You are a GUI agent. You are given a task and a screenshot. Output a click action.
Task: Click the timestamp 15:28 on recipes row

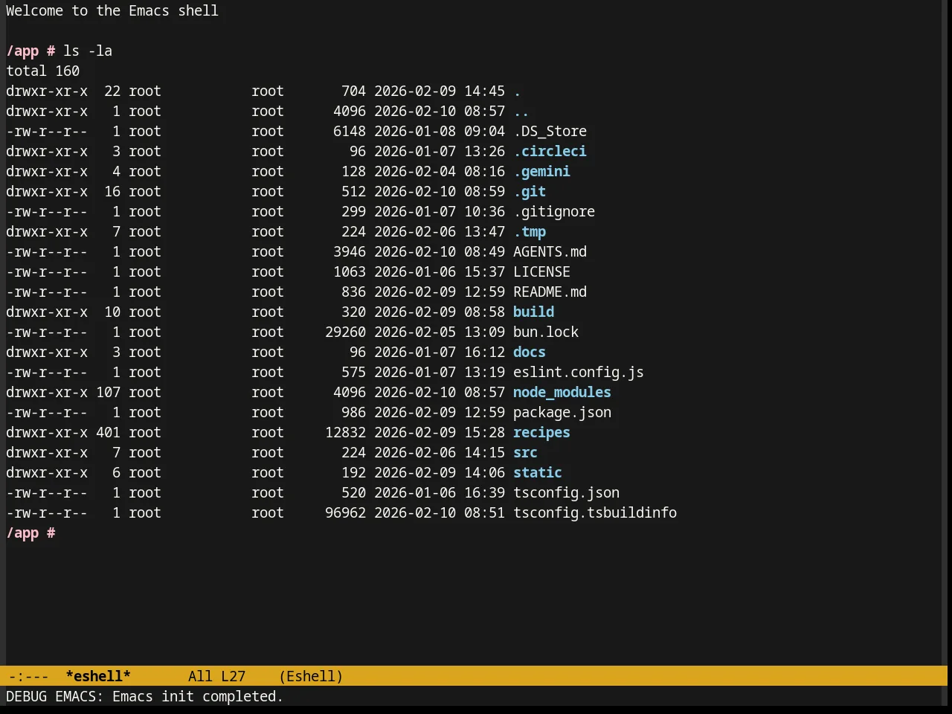(484, 432)
